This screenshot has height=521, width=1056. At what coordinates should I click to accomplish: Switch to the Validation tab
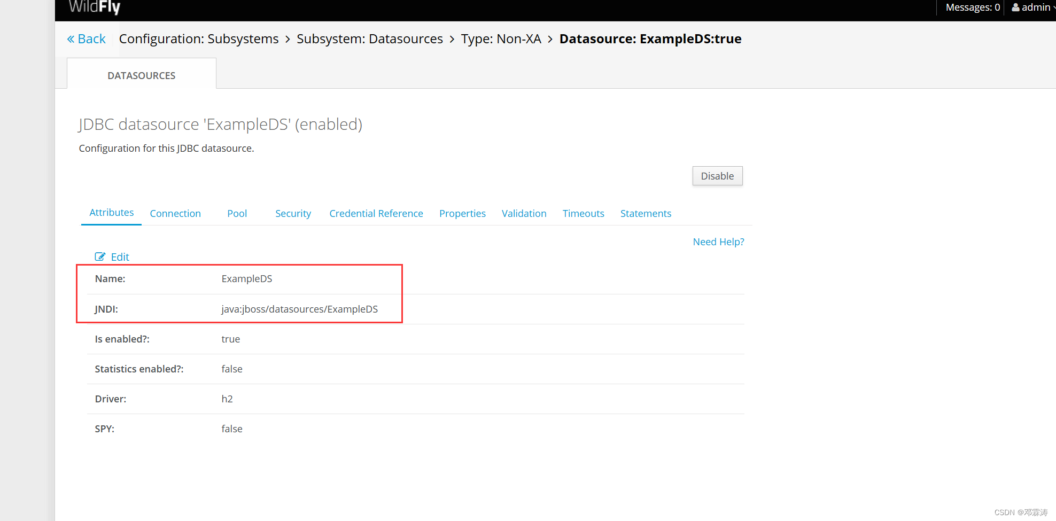pyautogui.click(x=524, y=213)
